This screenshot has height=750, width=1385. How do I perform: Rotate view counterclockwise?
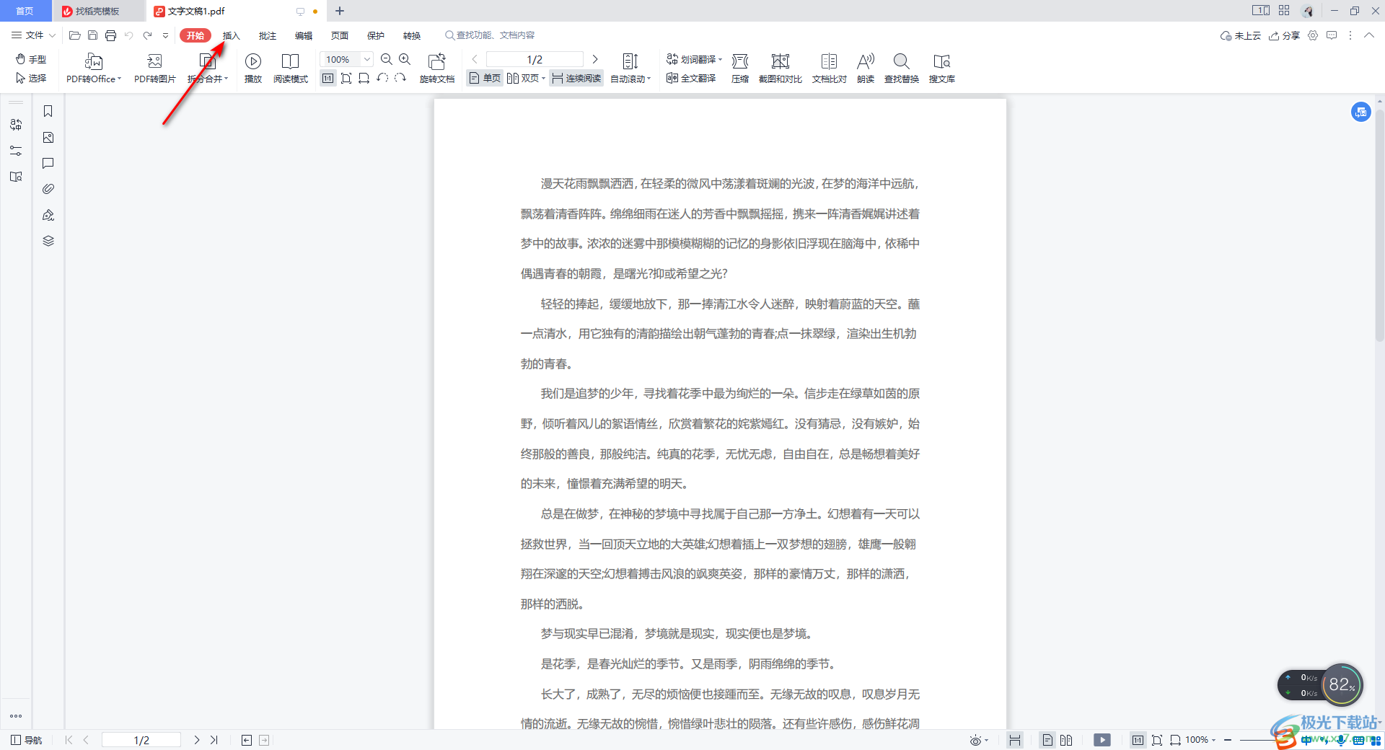pos(382,78)
